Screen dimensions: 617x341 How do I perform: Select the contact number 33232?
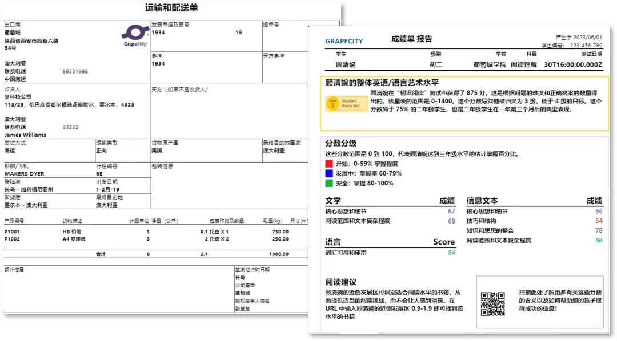[x=70, y=127]
